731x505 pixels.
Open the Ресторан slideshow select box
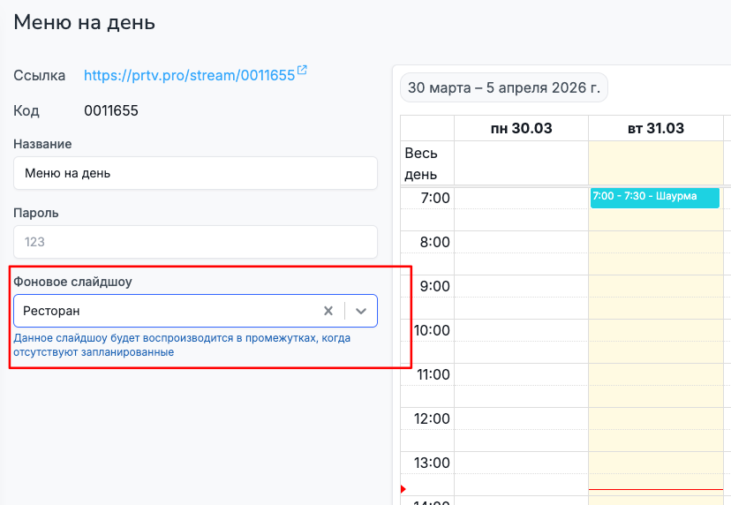tap(168, 311)
